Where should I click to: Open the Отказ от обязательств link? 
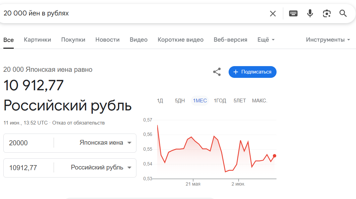click(78, 123)
